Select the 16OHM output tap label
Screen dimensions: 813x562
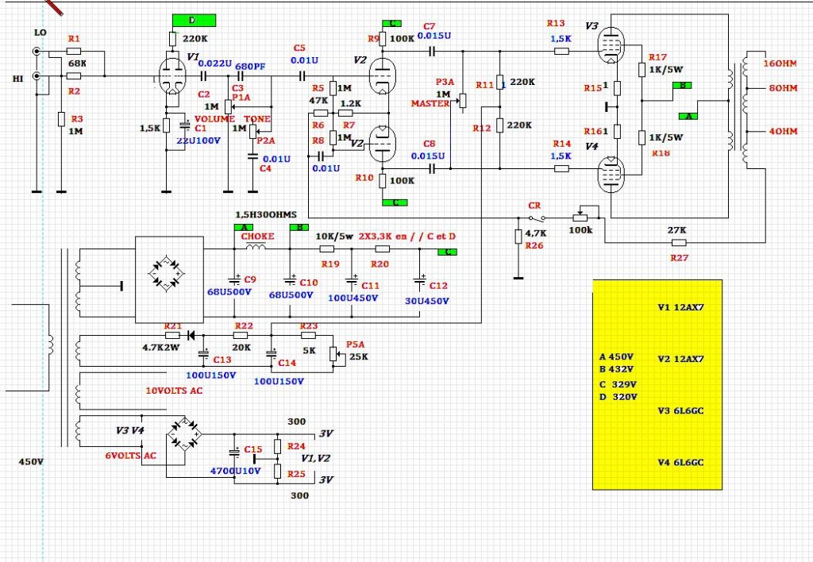click(x=780, y=64)
